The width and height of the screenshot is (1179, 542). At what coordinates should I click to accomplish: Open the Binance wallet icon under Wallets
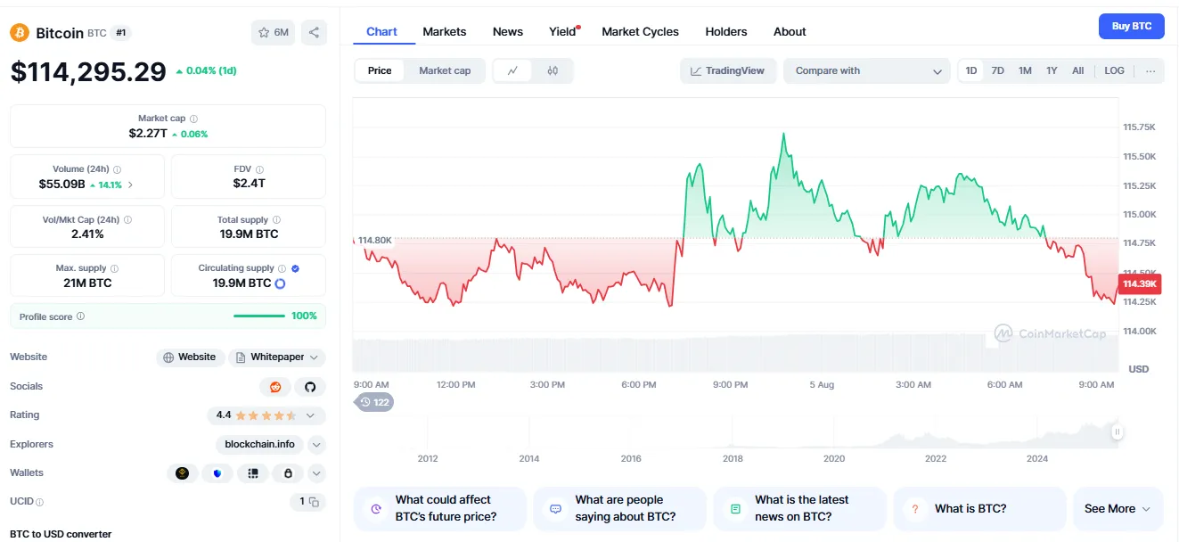tap(183, 472)
